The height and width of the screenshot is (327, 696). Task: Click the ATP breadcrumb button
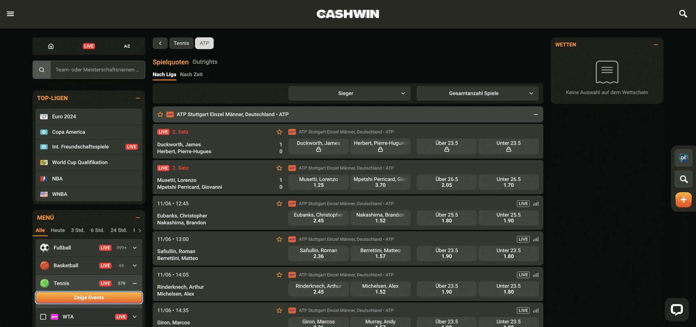[x=204, y=43]
